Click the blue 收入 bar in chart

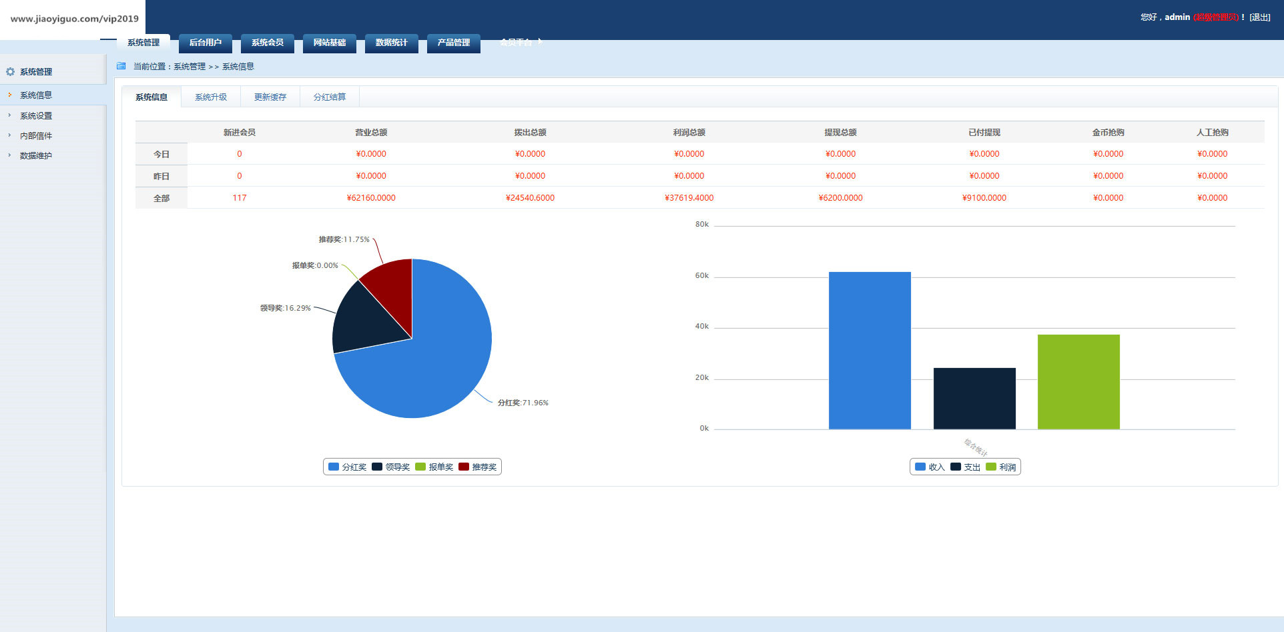coord(870,351)
